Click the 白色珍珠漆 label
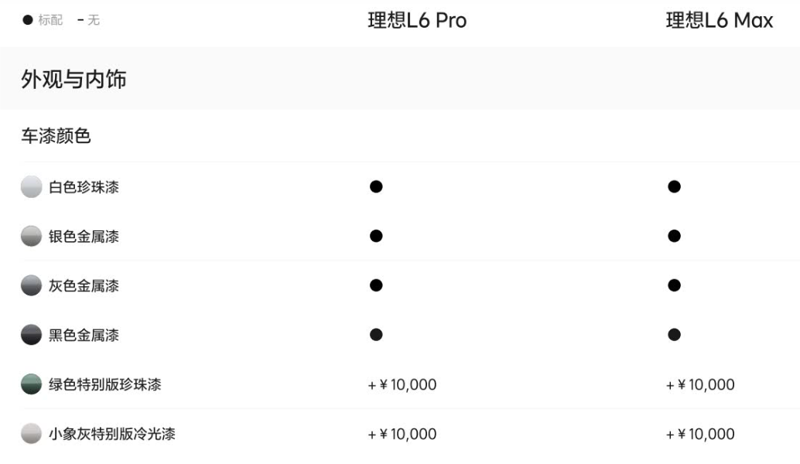The image size is (800, 464). pos(84,187)
